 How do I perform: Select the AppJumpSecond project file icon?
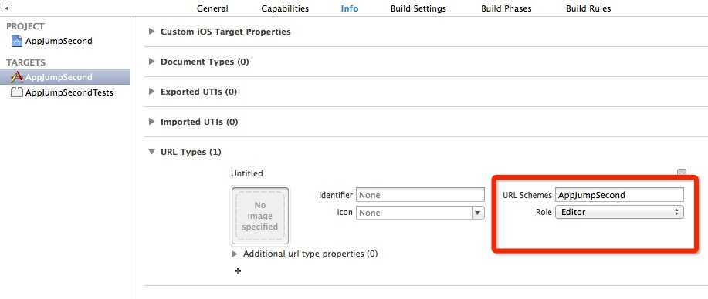click(x=17, y=41)
